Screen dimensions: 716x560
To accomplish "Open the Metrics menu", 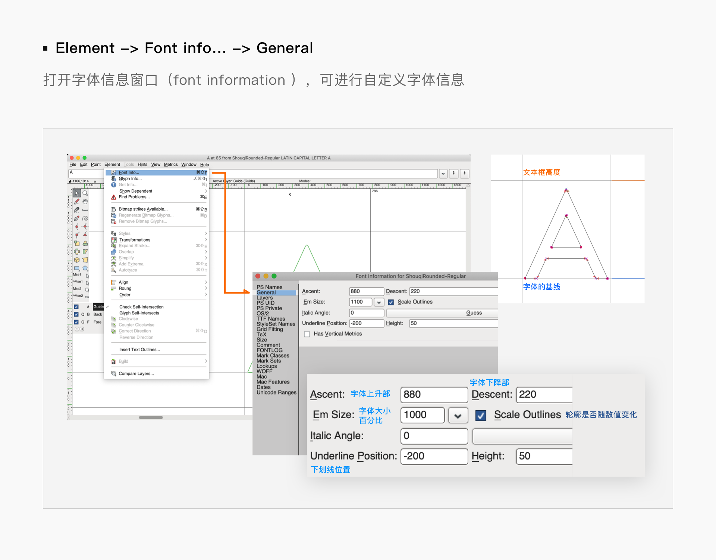I will (x=171, y=165).
